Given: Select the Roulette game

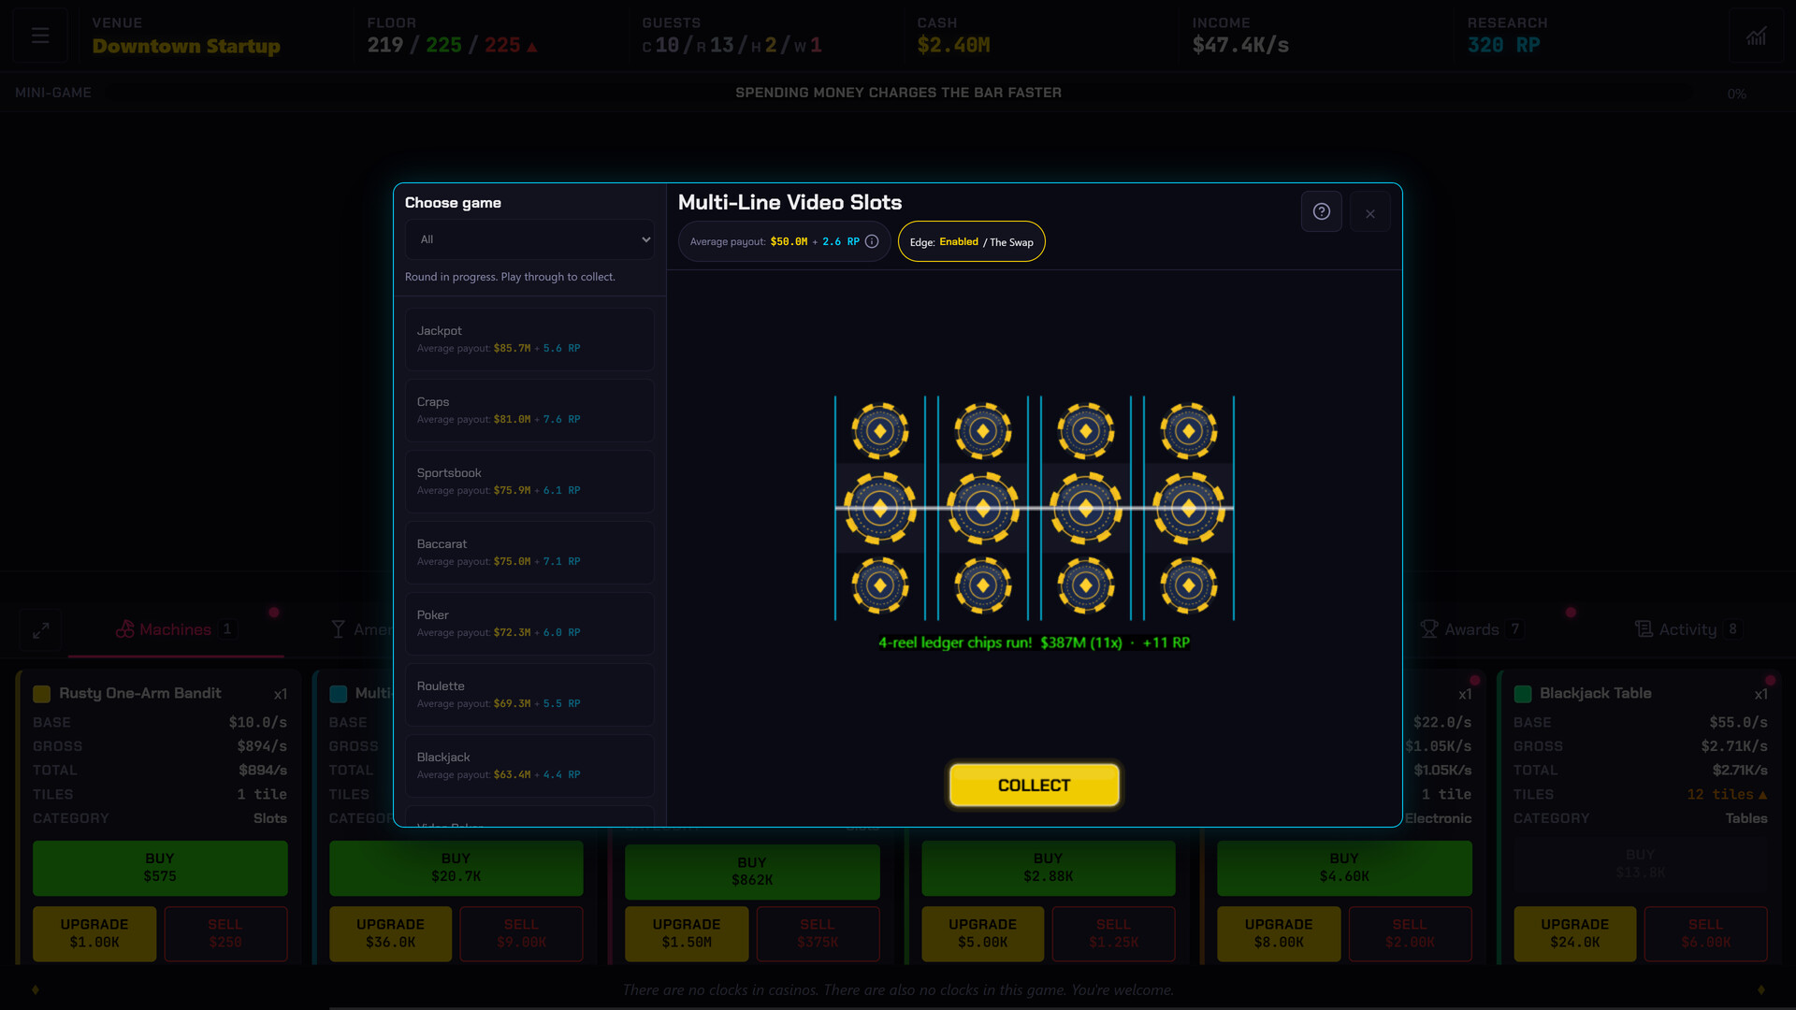Looking at the screenshot, I should (x=529, y=695).
